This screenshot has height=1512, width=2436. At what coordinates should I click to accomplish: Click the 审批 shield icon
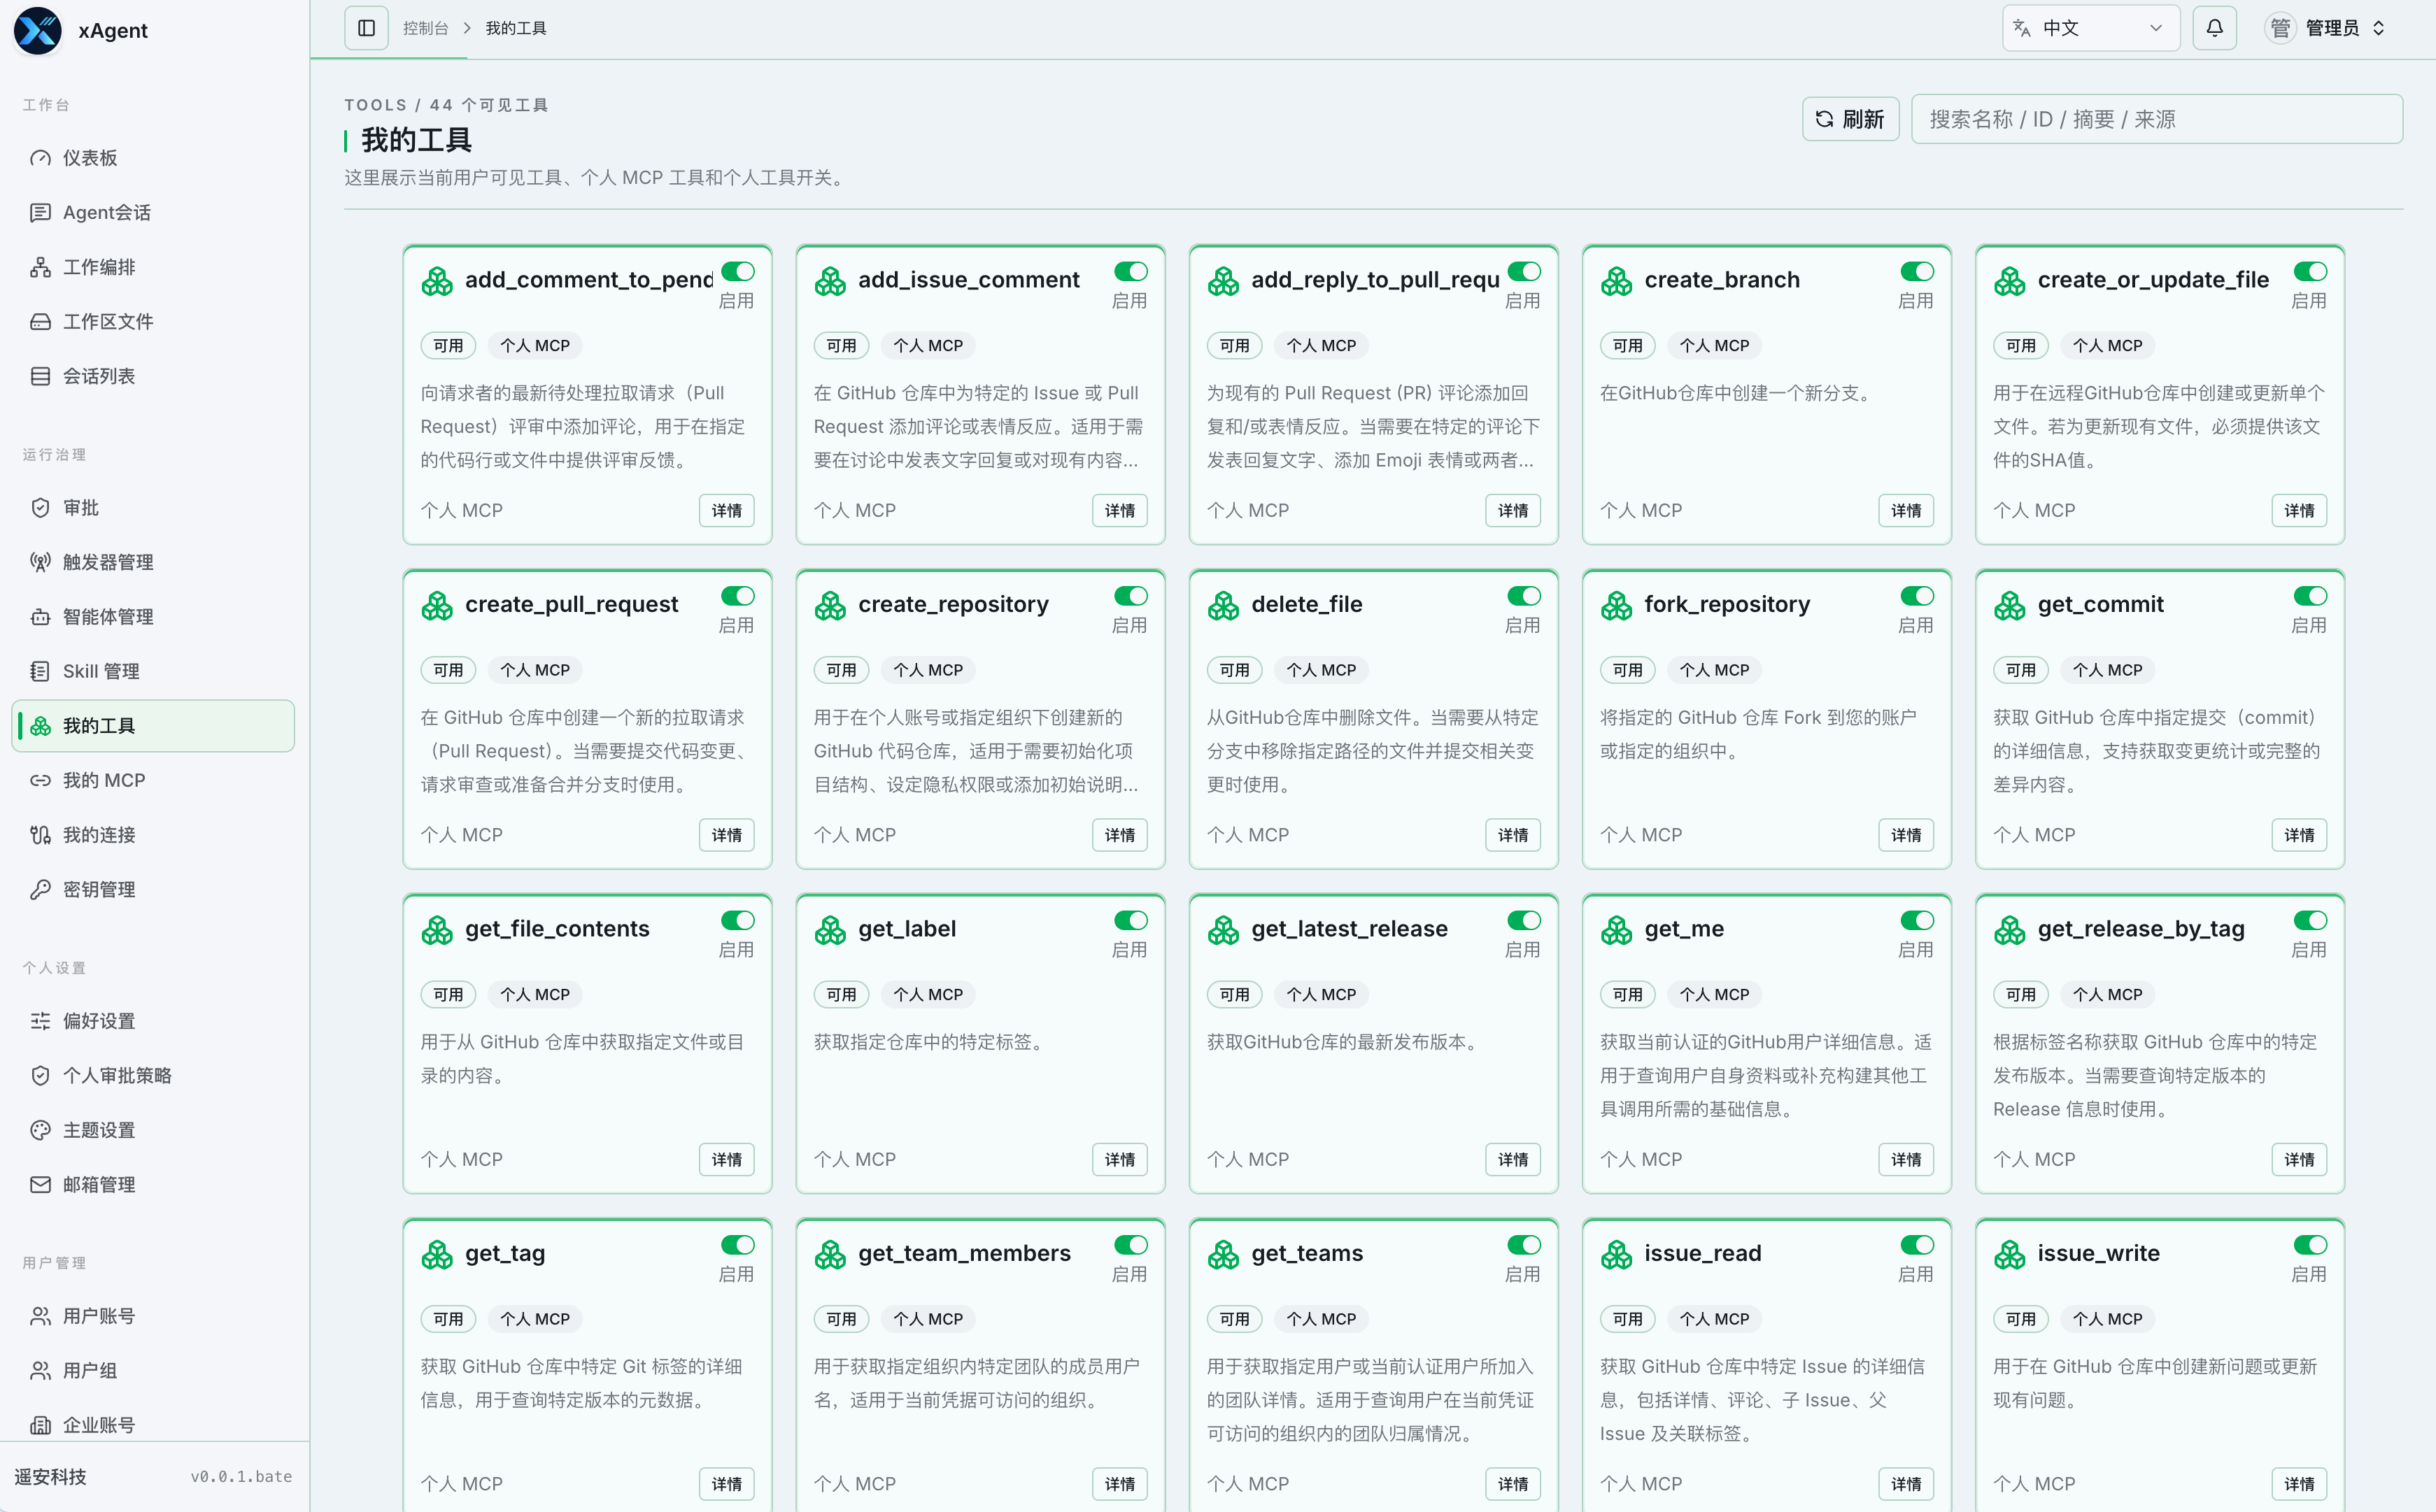click(x=40, y=508)
